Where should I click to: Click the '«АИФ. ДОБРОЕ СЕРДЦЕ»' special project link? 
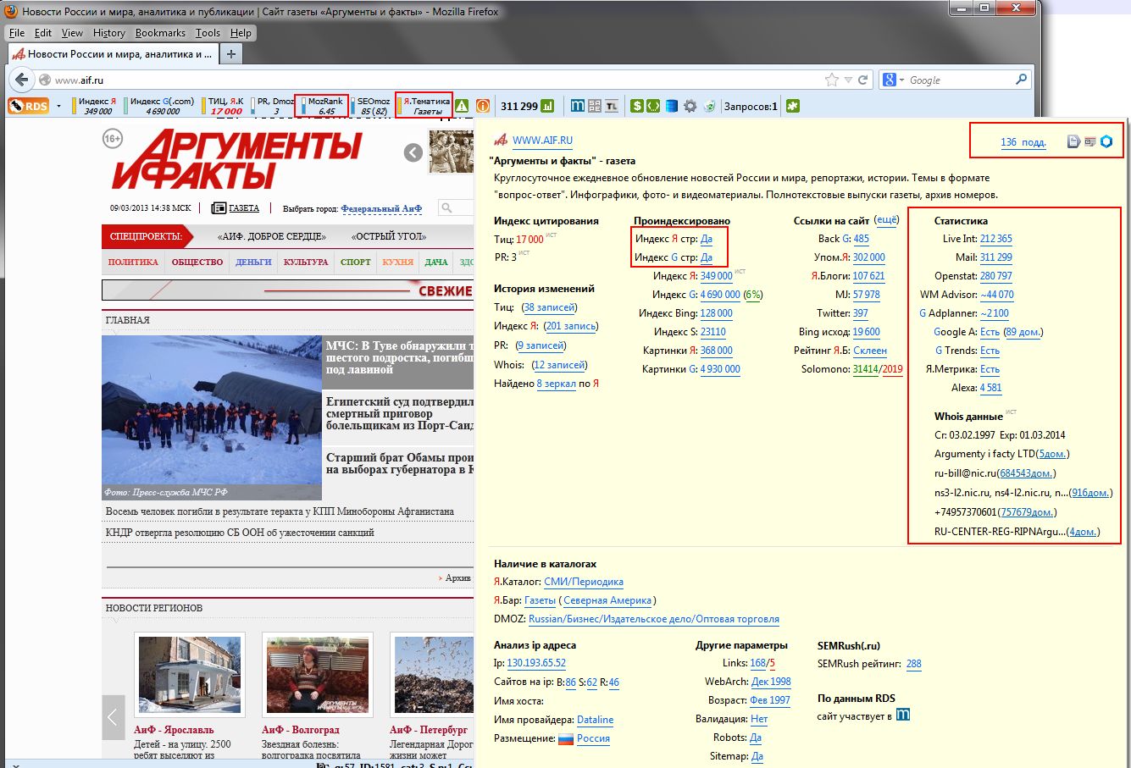click(x=271, y=236)
